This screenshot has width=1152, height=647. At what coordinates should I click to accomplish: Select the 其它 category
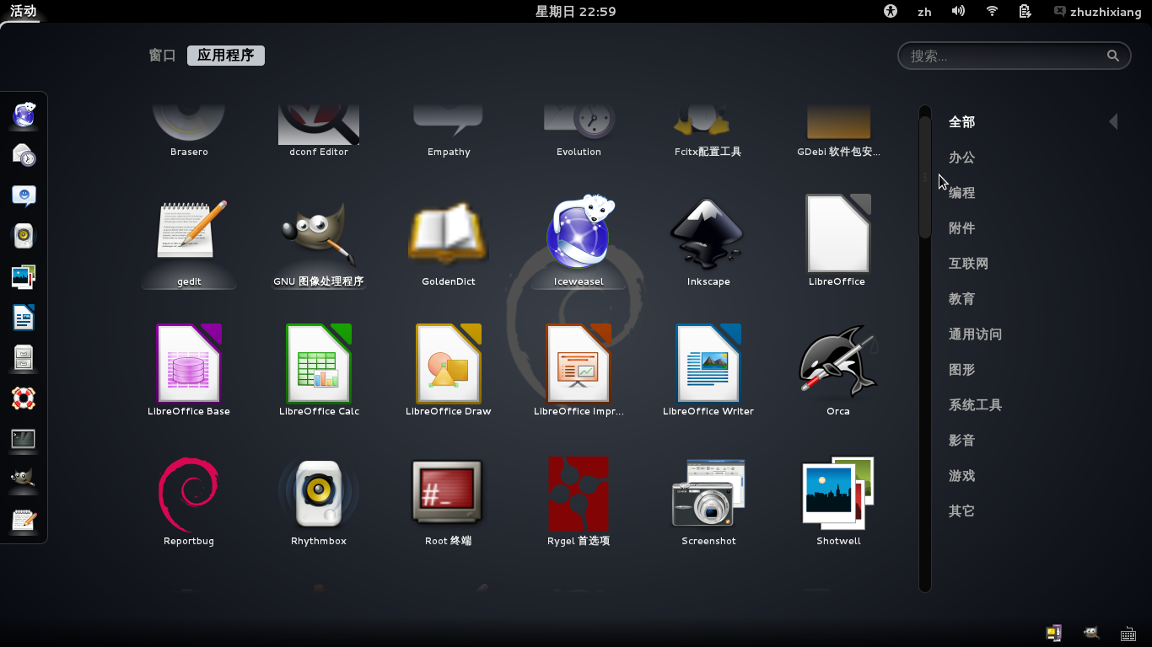click(x=961, y=511)
